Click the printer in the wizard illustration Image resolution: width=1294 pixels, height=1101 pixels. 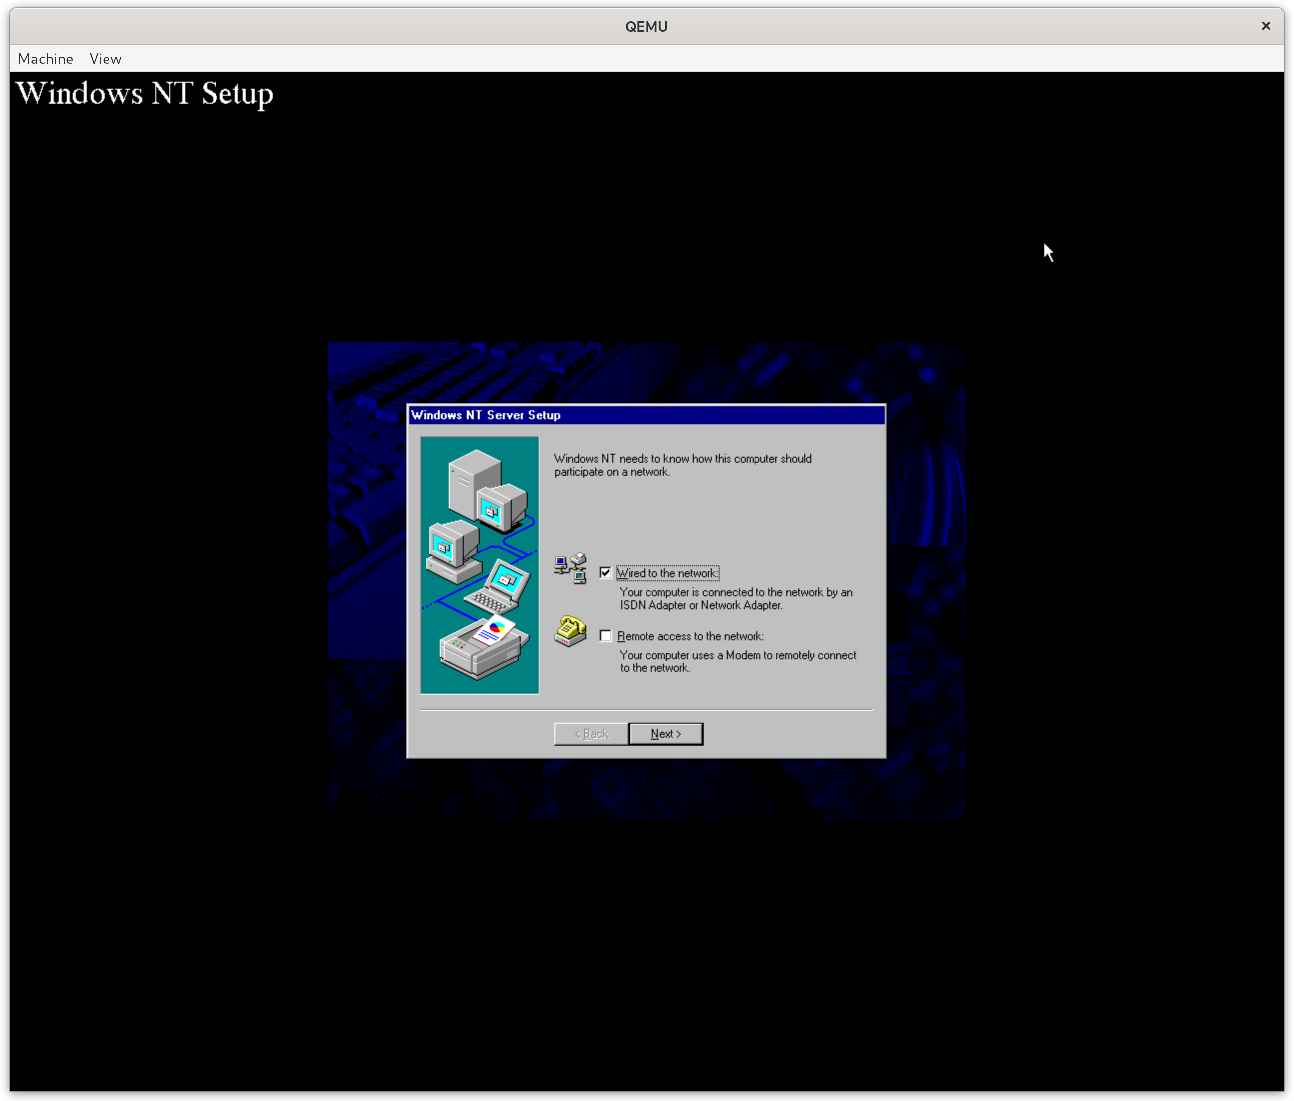pos(484,651)
